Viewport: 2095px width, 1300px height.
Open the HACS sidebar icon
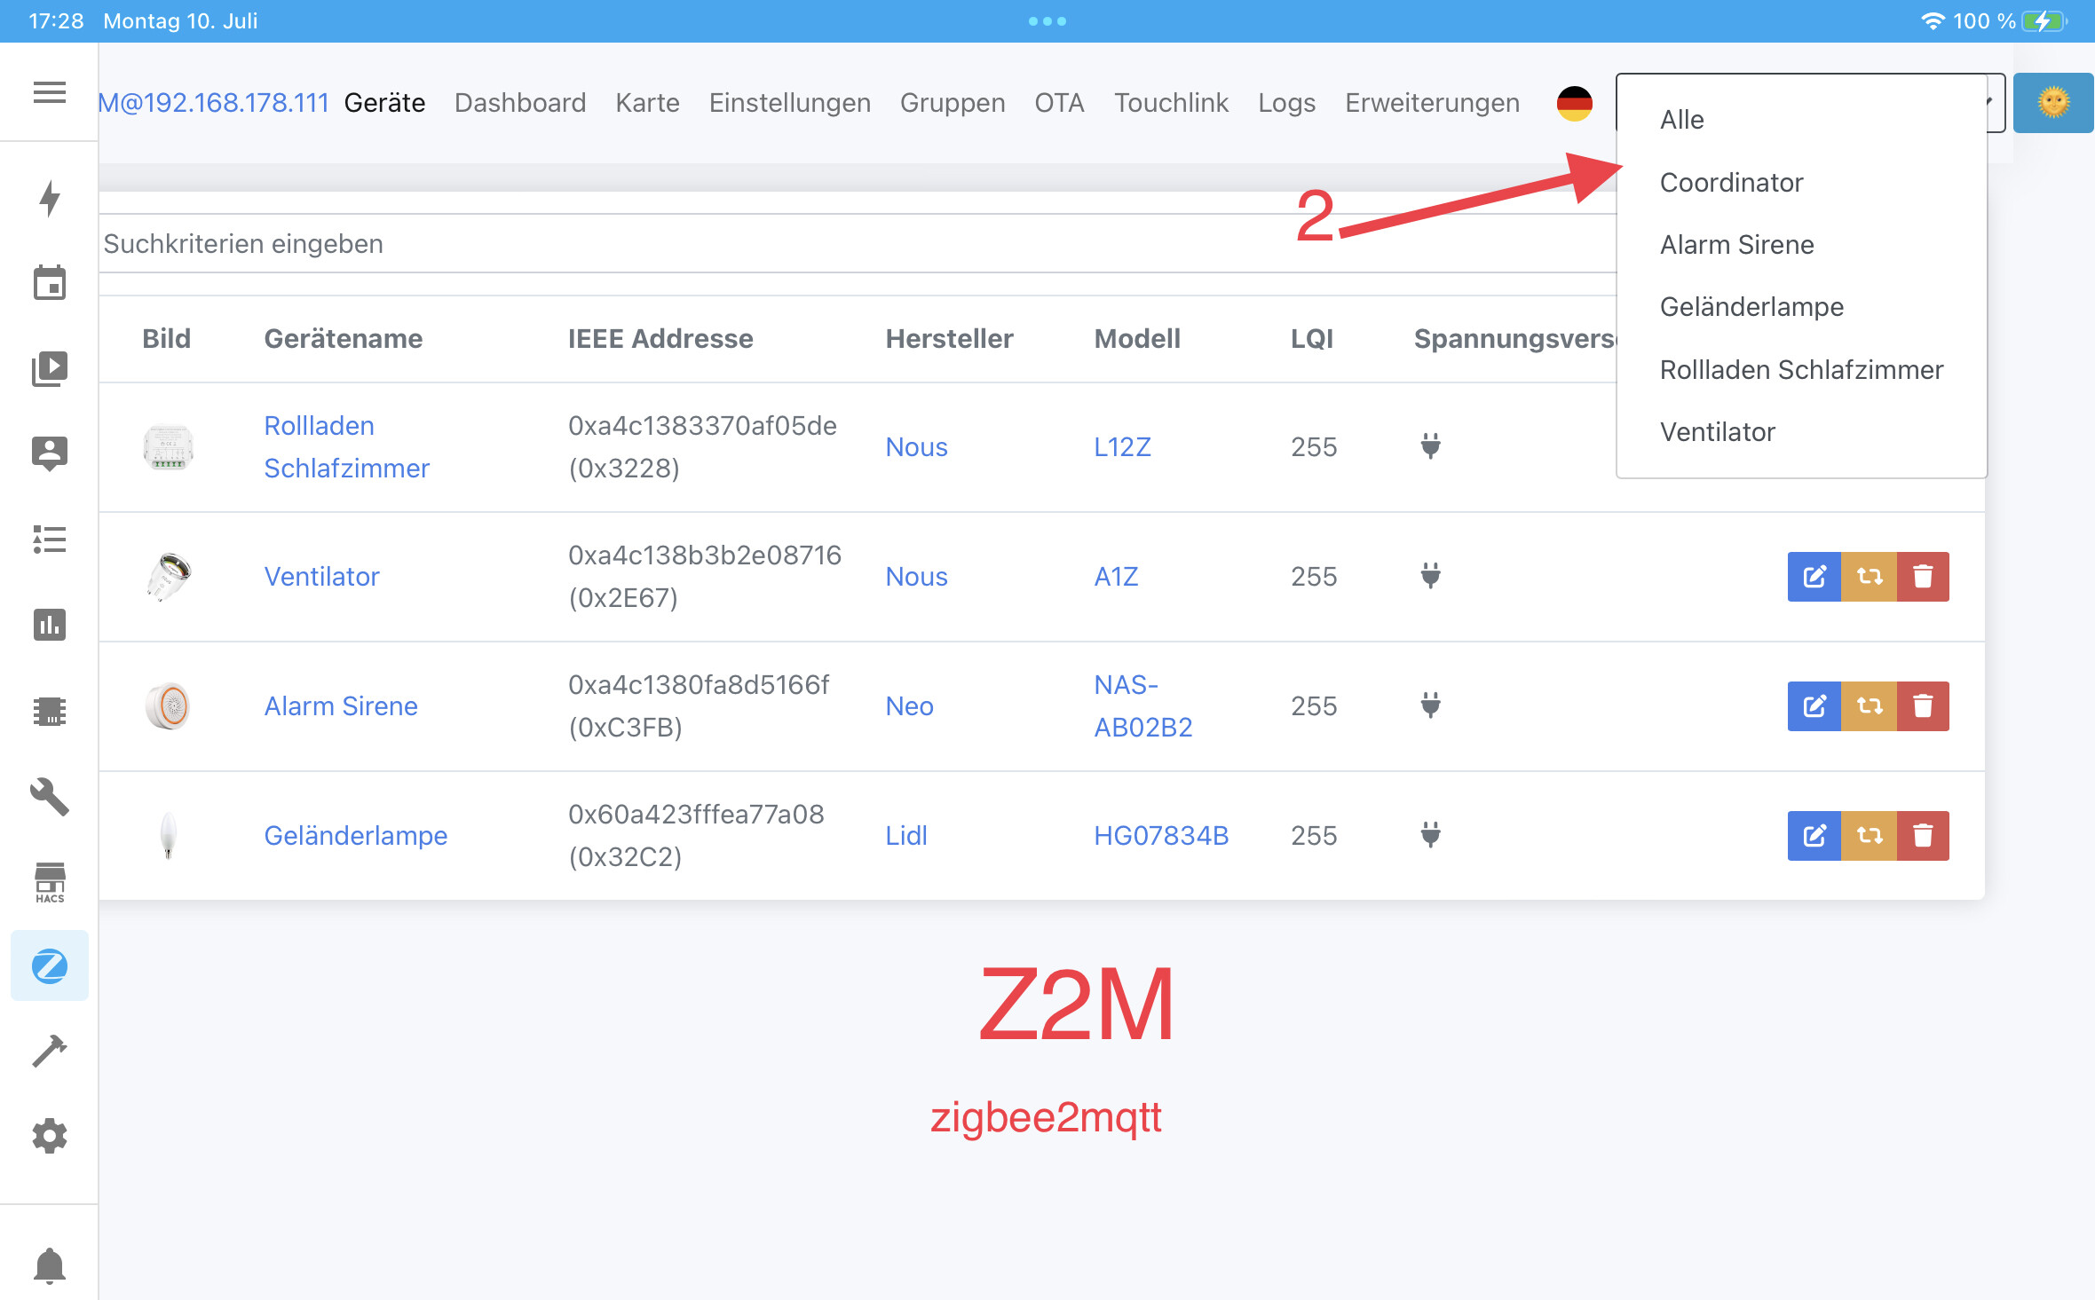pyautogui.click(x=50, y=881)
